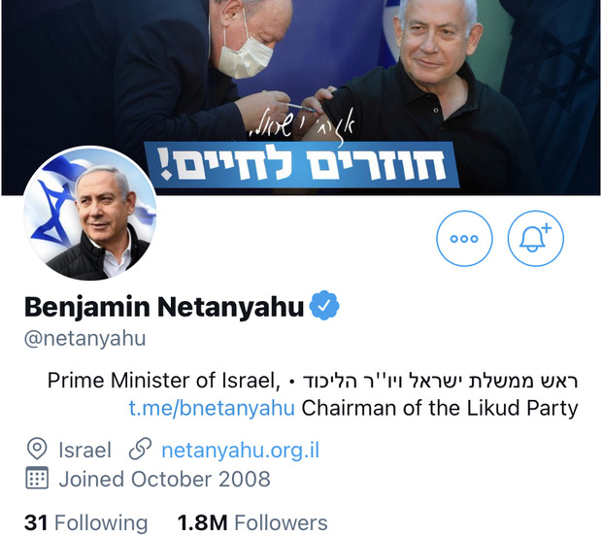Click the Israel location text

(x=84, y=450)
